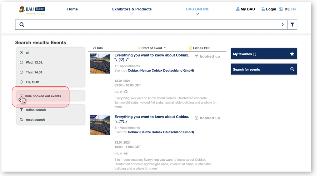Click the List as PDF icon
The height and width of the screenshot is (176, 320).
pyautogui.click(x=191, y=48)
